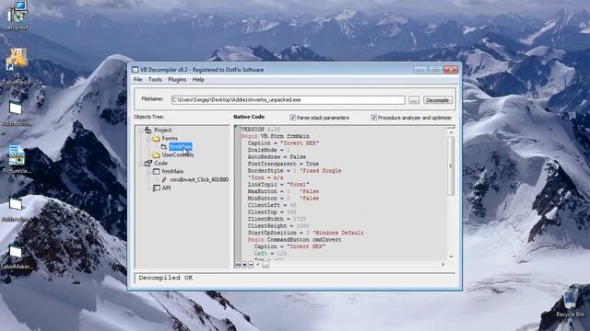This screenshot has height=331, width=590.
Task: Select the Project tree label
Action: [163, 130]
